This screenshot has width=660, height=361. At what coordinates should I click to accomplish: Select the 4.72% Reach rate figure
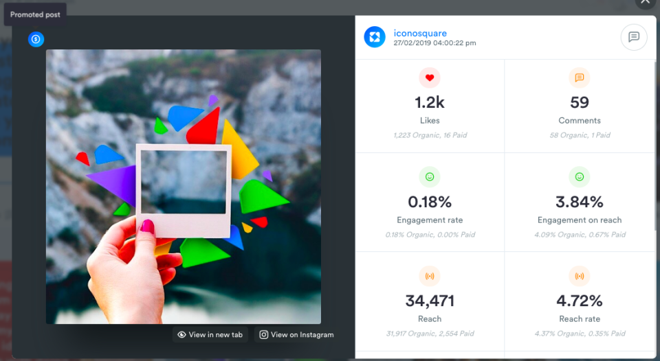click(x=580, y=301)
